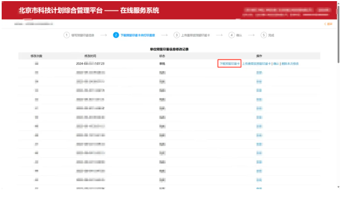Click step 5 circle for 完成
The width and height of the screenshot is (341, 211).
point(263,35)
